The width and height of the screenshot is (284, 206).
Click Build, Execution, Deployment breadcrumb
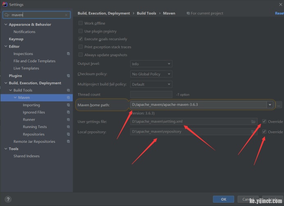pyautogui.click(x=103, y=13)
